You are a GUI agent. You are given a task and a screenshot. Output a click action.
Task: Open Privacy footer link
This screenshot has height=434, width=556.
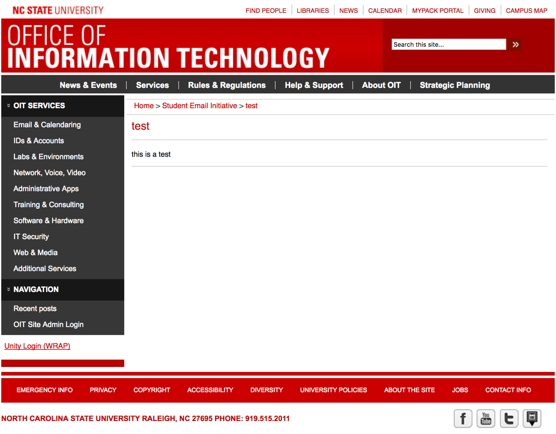103,390
